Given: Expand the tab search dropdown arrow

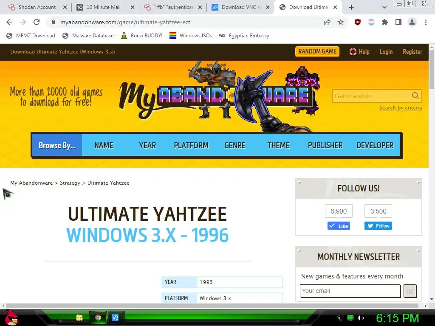Looking at the screenshot, I should click(384, 7).
